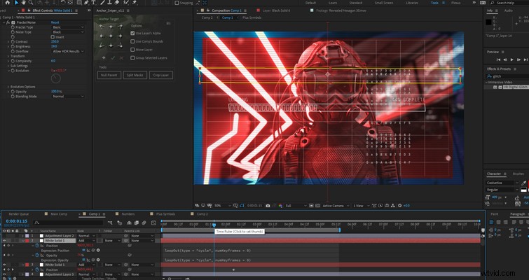Screen dimensions: 529x280
Task: Toggle Evolution stopwatch in Effect Controls
Action: coord(13,71)
